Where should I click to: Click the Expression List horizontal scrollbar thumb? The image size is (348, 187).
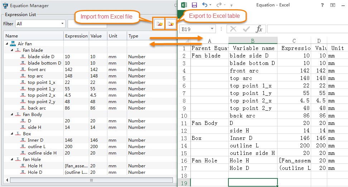pos(91,180)
